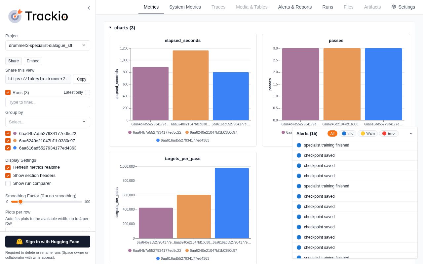Viewport: 423px width, 264px height.
Task: Click the red icon in Error filter
Action: coord(384,133)
